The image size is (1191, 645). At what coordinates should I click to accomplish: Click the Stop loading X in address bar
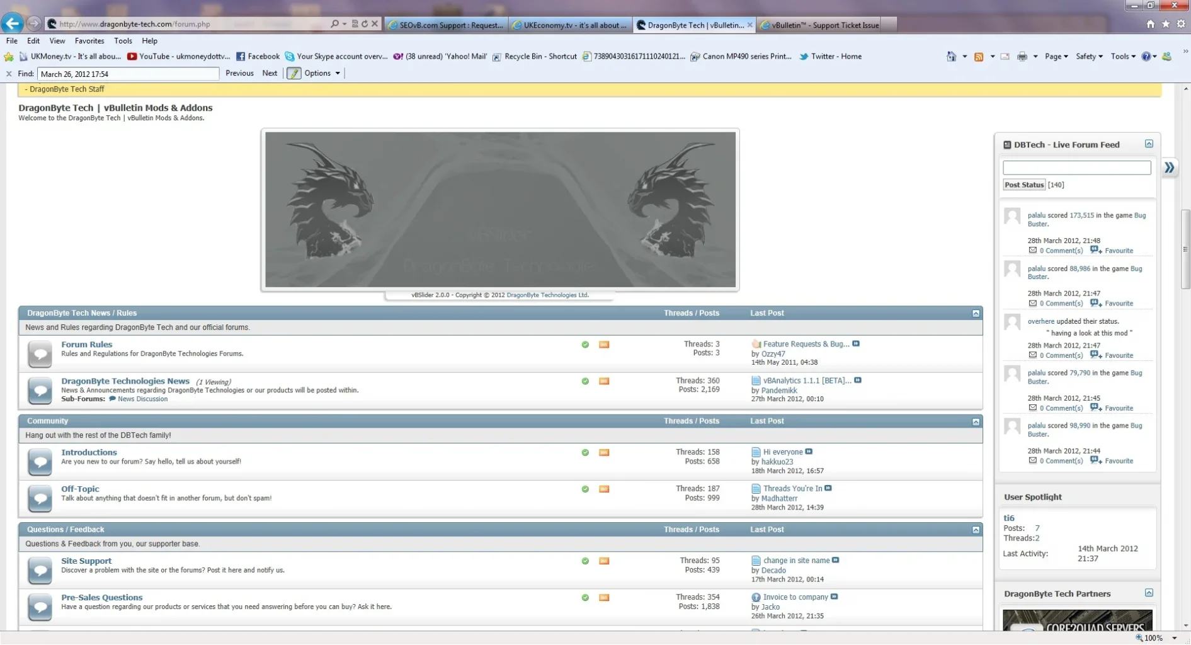(375, 24)
